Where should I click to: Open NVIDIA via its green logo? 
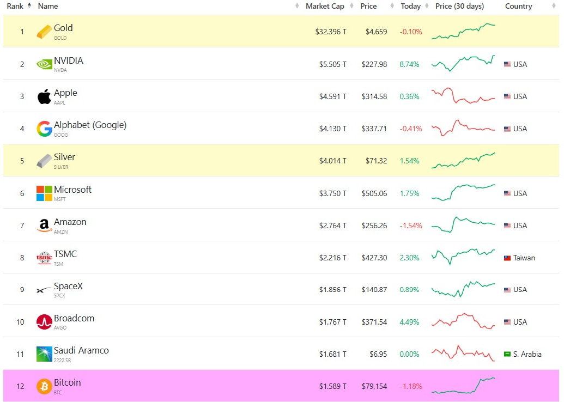click(44, 64)
